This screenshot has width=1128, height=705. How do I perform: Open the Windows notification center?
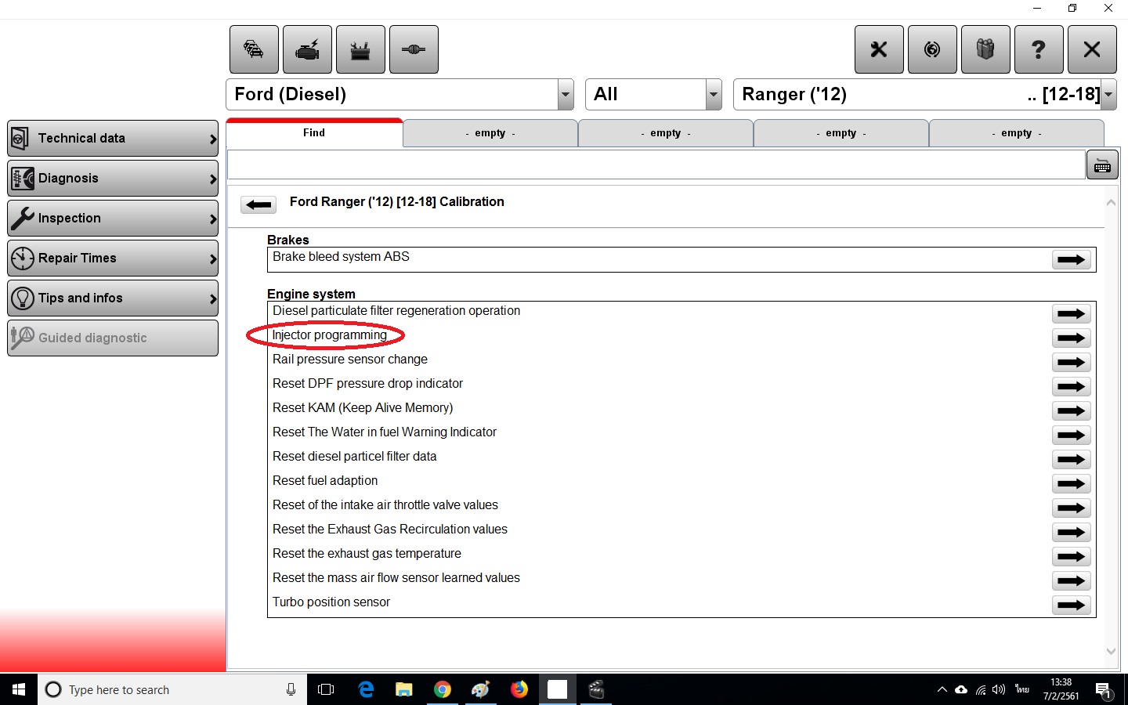pyautogui.click(x=1104, y=690)
